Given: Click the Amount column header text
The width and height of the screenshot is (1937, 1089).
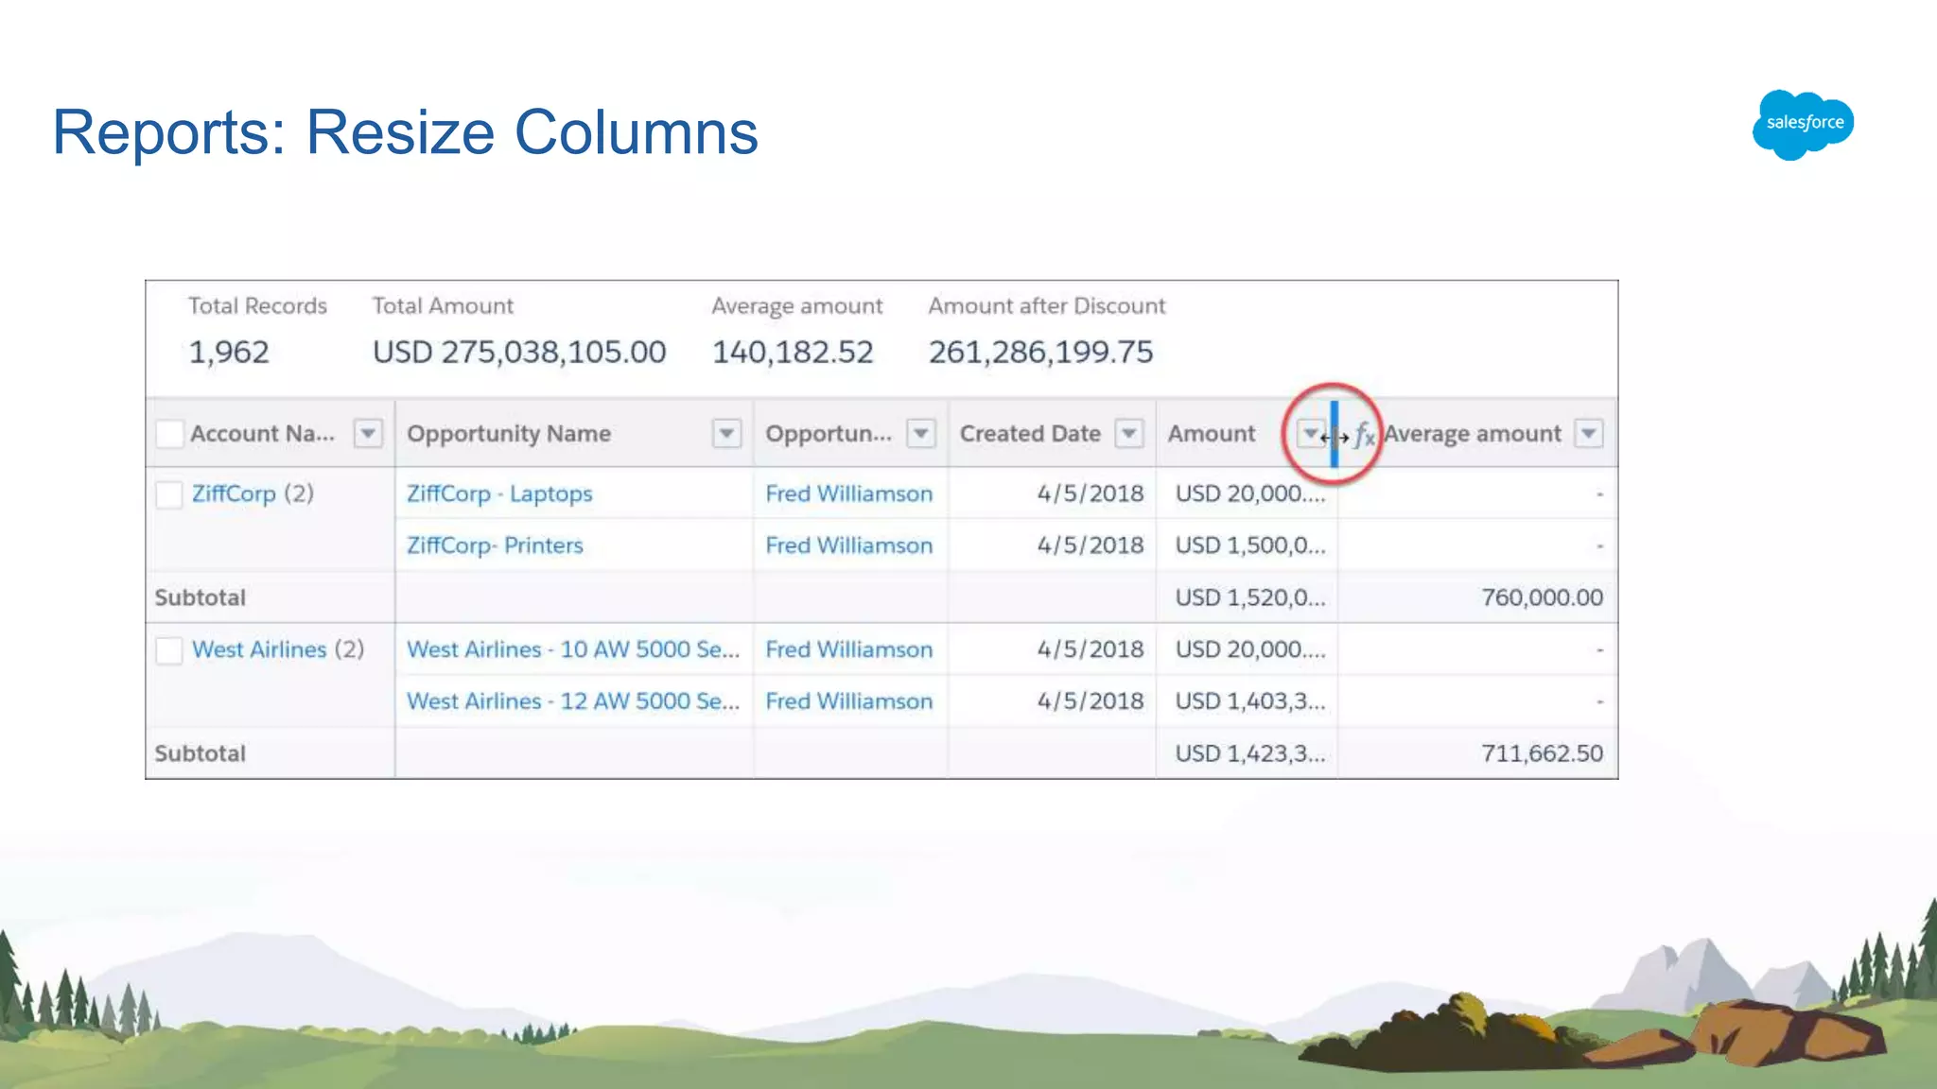Looking at the screenshot, I should (x=1212, y=434).
